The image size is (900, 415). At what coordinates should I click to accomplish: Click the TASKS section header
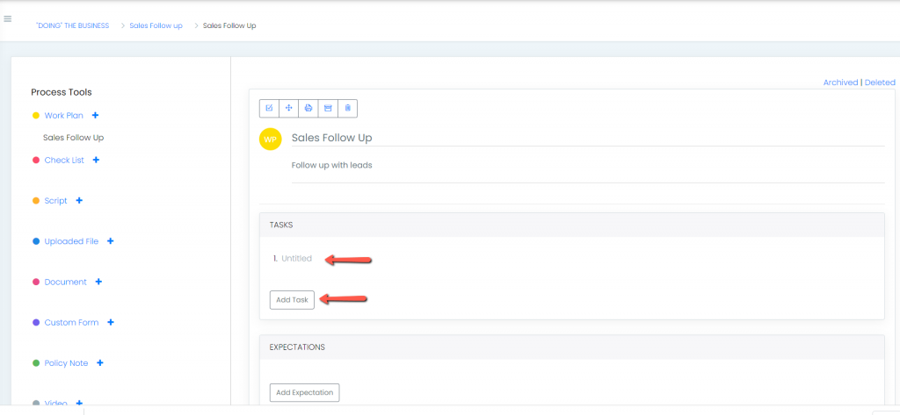pyautogui.click(x=571, y=225)
